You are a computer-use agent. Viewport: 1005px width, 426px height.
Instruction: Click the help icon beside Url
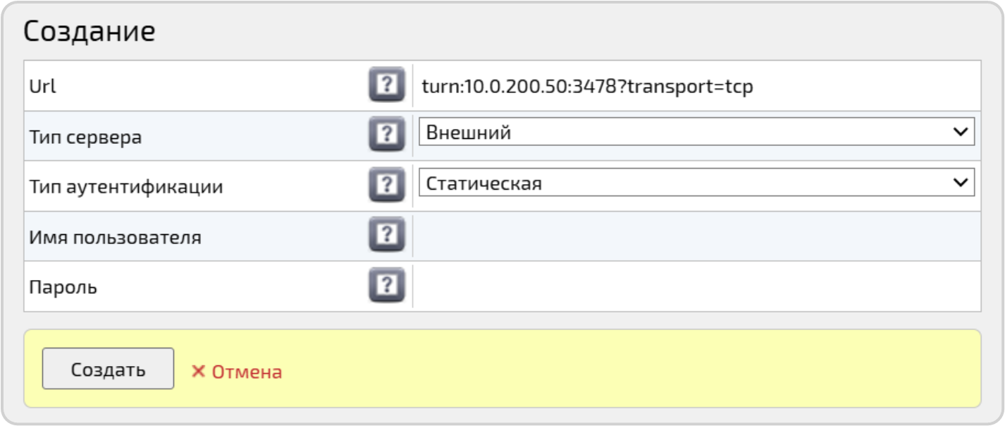(386, 85)
